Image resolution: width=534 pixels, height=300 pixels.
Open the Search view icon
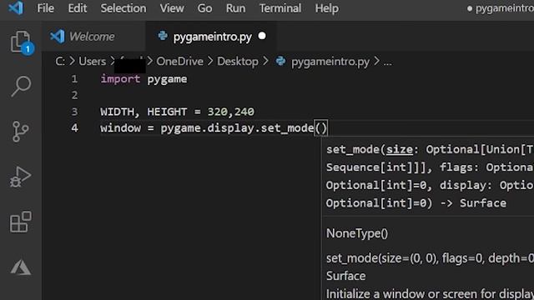[x=21, y=87]
